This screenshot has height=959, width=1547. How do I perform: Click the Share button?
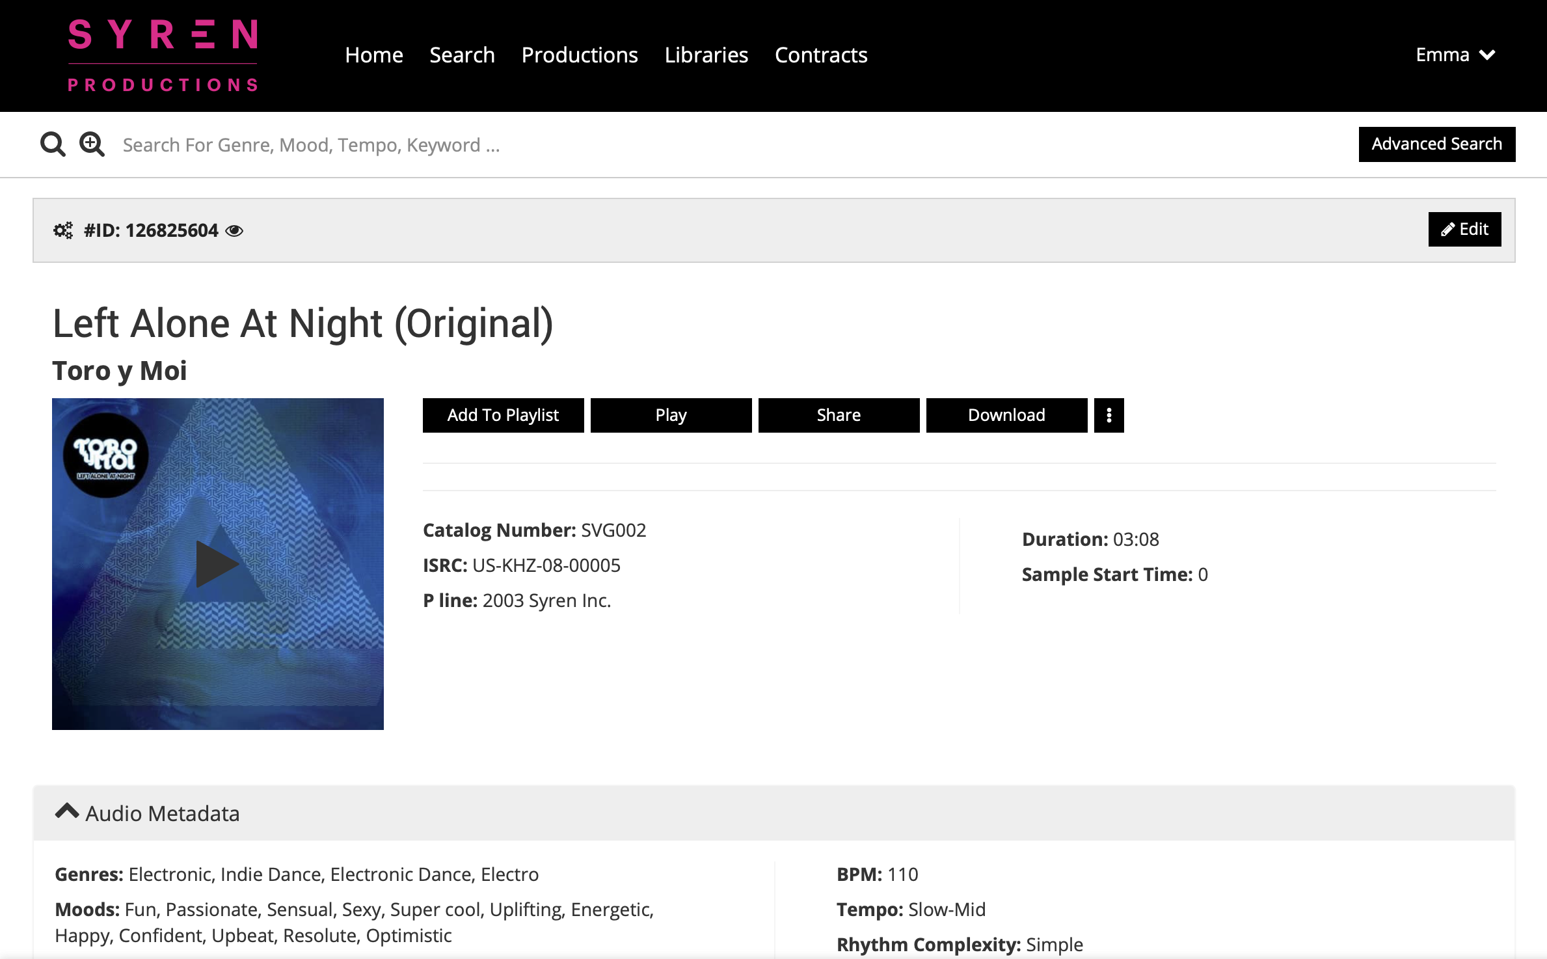click(838, 415)
